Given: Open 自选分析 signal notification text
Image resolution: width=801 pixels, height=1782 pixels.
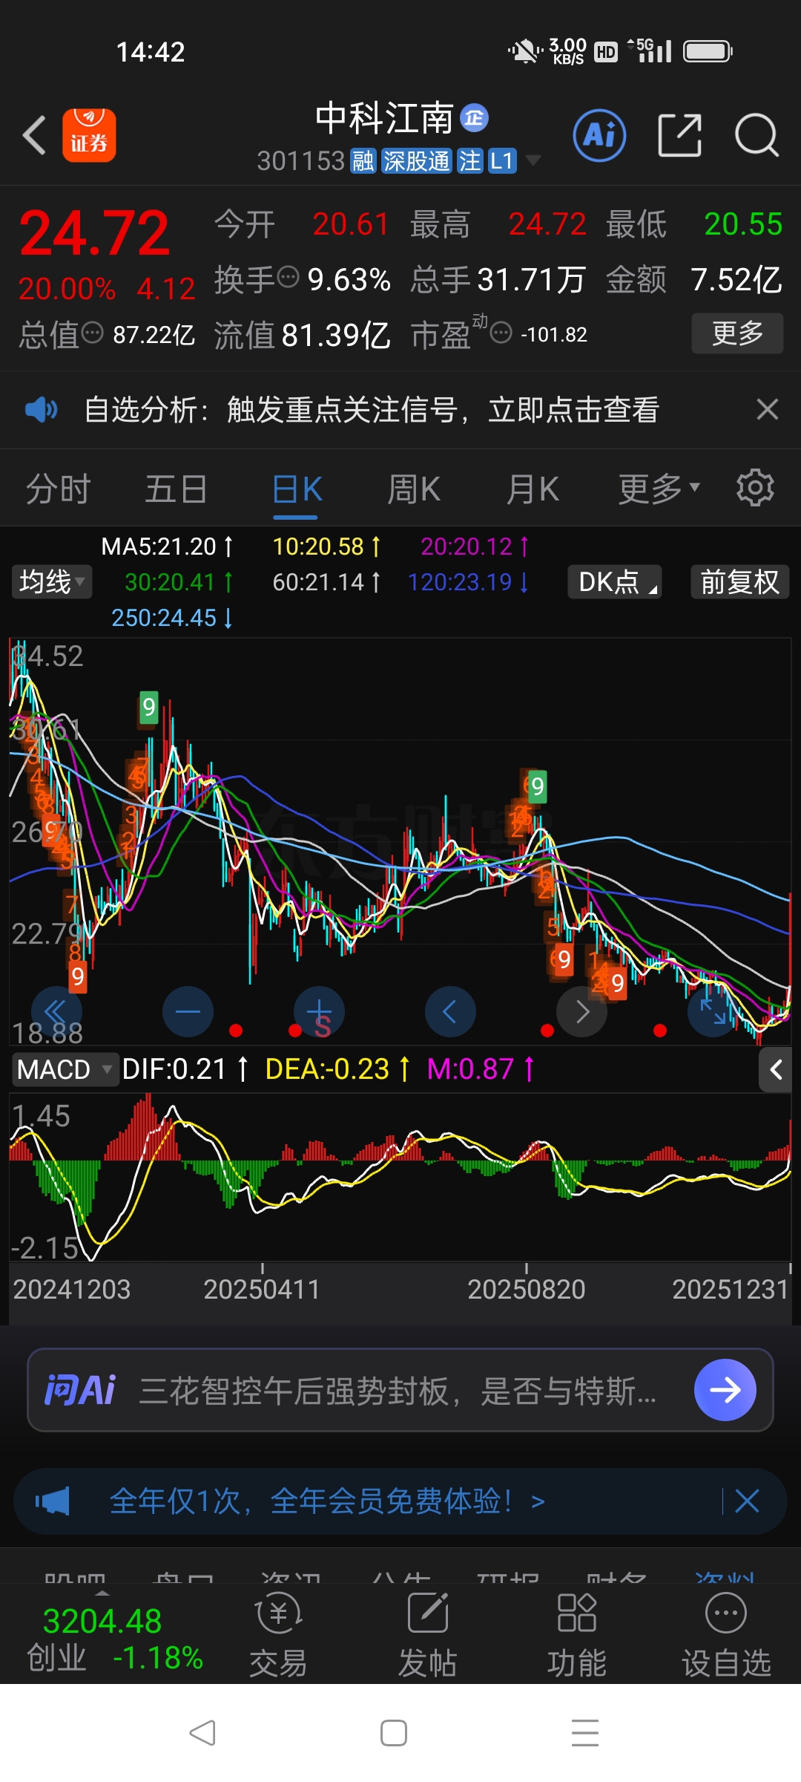Looking at the screenshot, I should 372,409.
